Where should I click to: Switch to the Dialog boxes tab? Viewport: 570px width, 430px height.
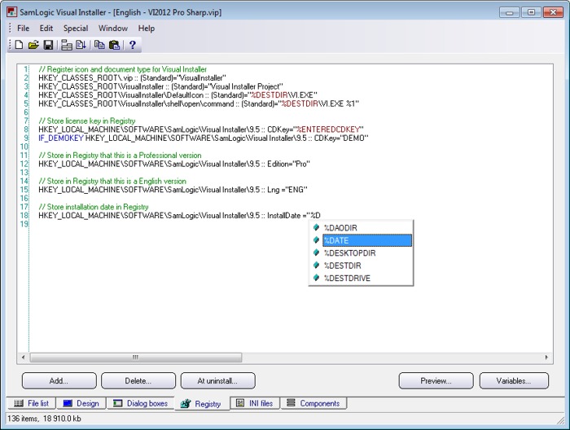pos(140,403)
